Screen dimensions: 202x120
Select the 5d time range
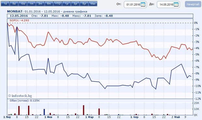coord(14,4)
